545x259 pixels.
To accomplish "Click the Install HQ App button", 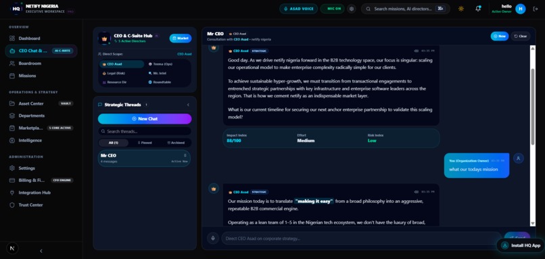I will (x=521, y=245).
